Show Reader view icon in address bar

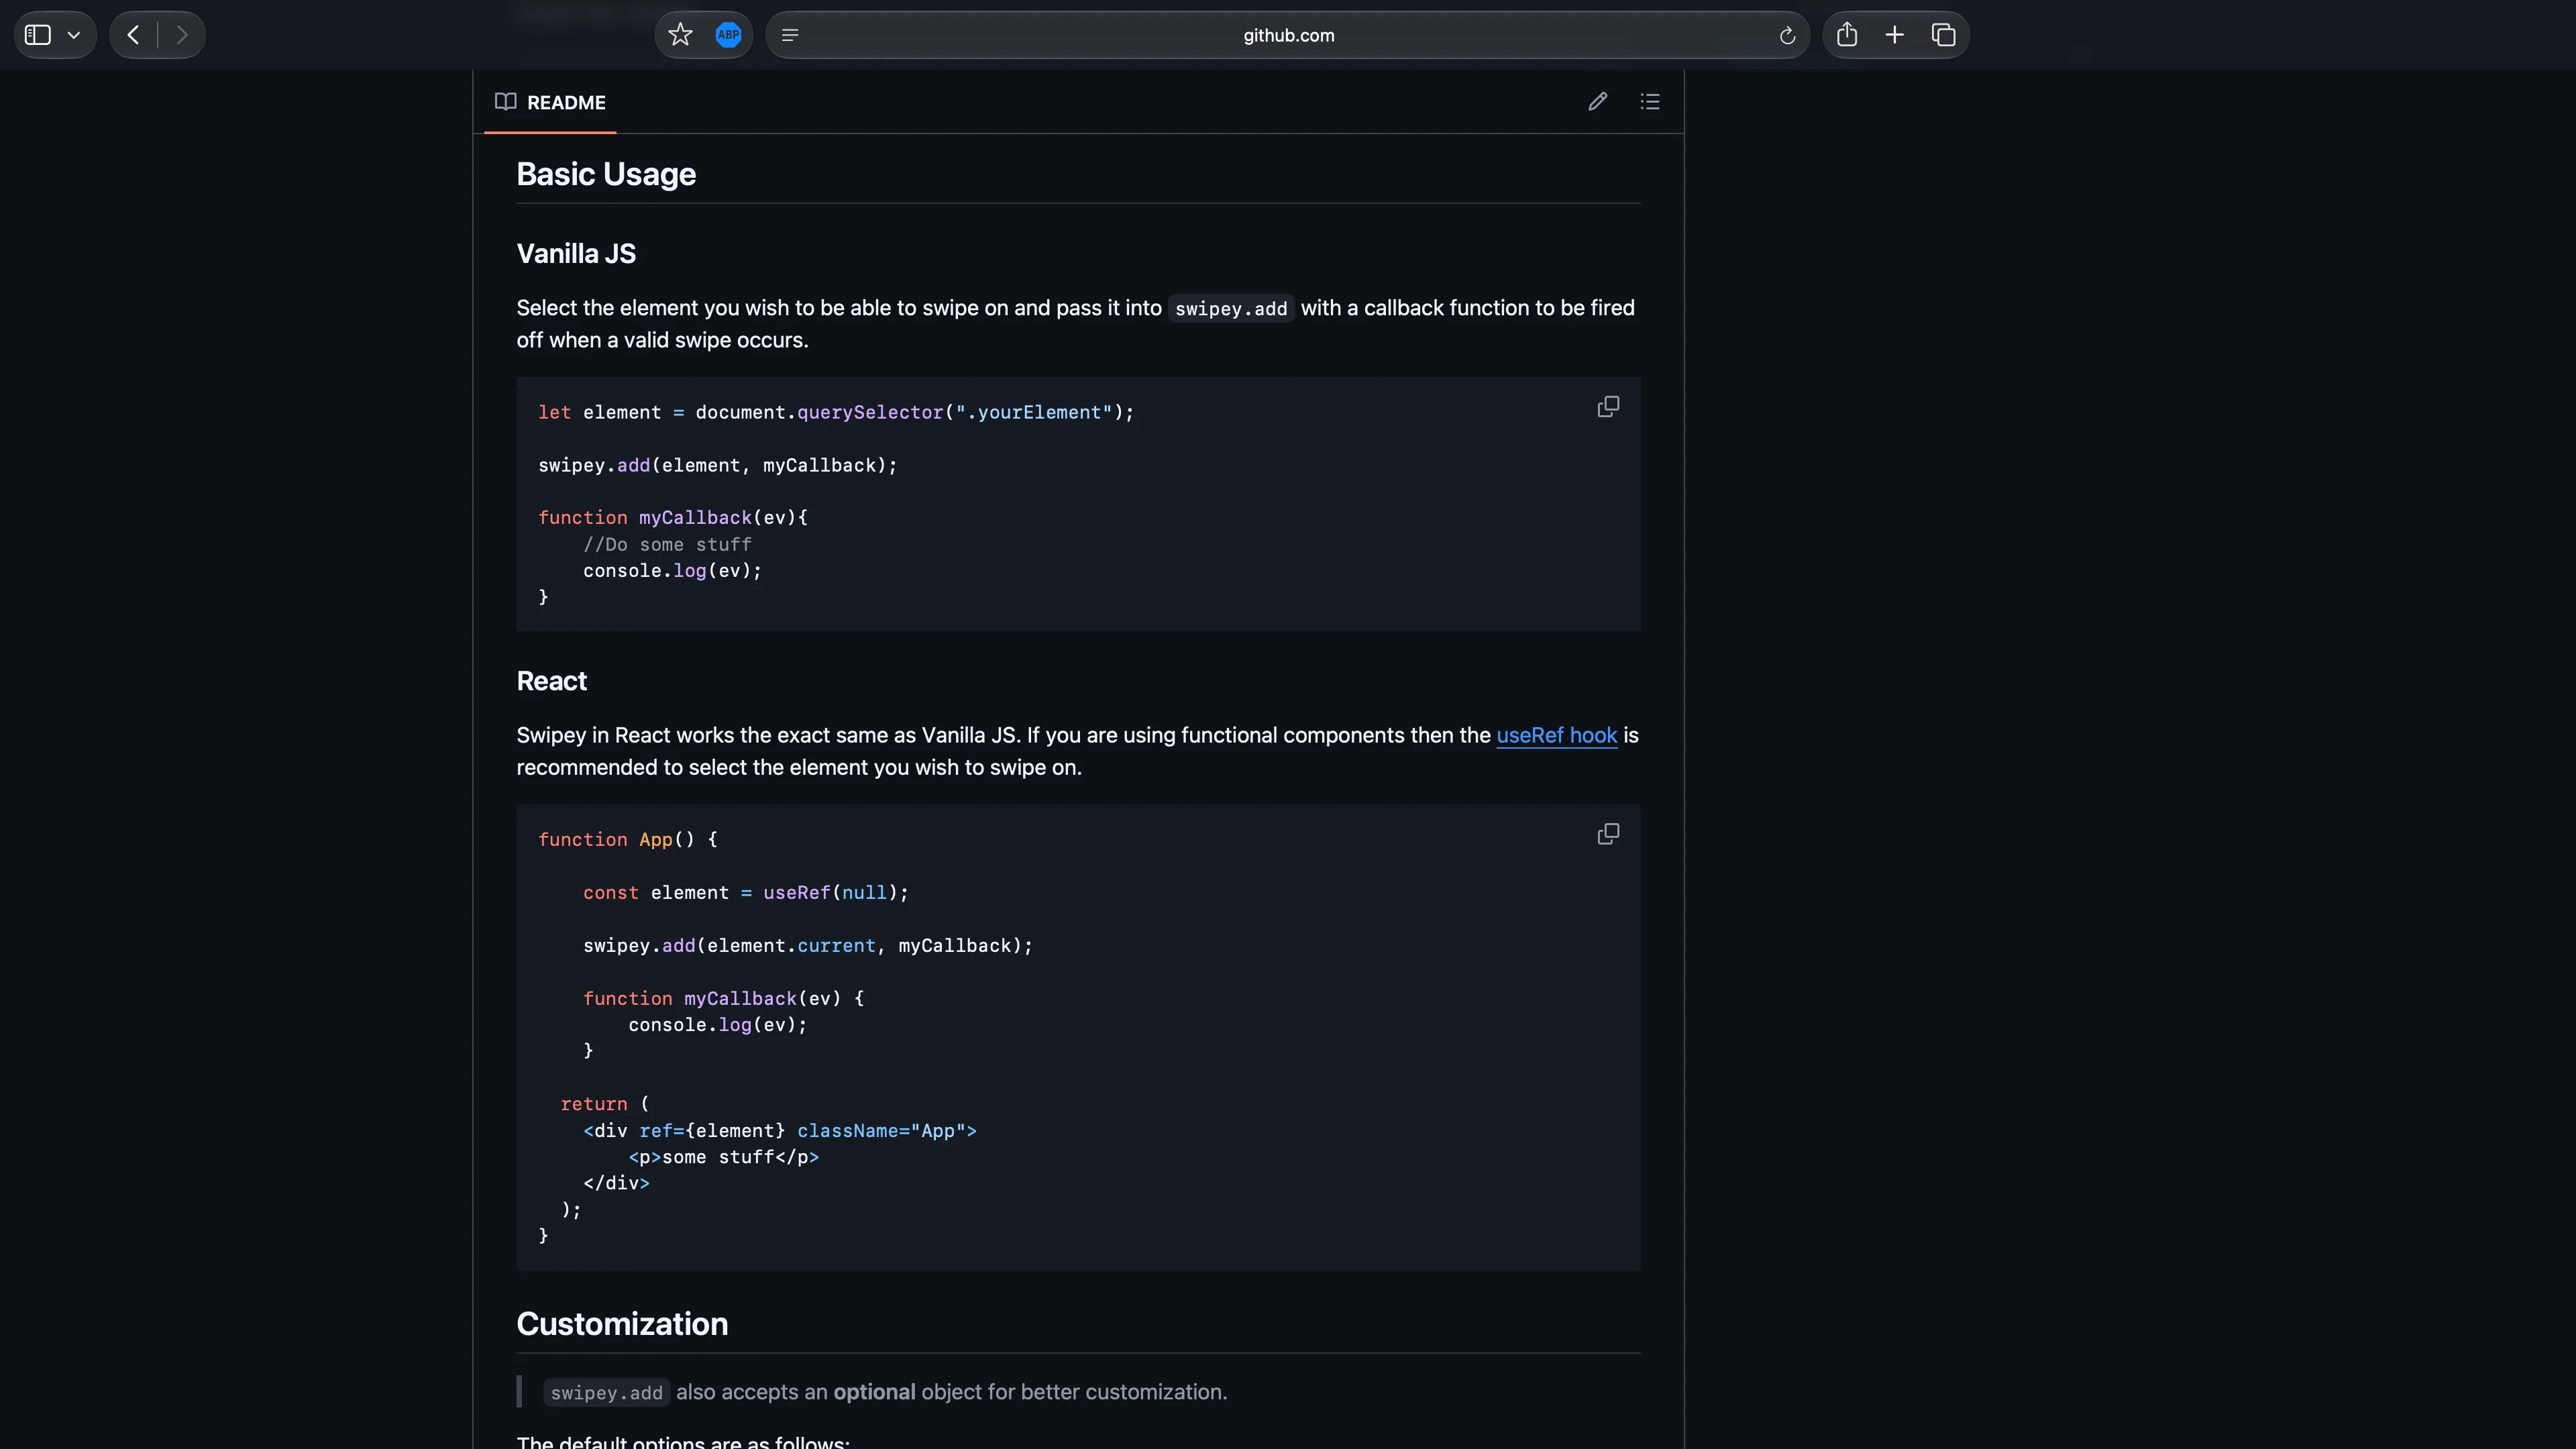(x=790, y=35)
